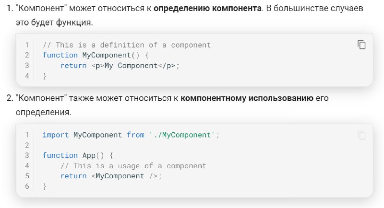The height and width of the screenshot is (208, 384).
Task: Click the closing brace of MyComponent function
Action: tap(45, 76)
